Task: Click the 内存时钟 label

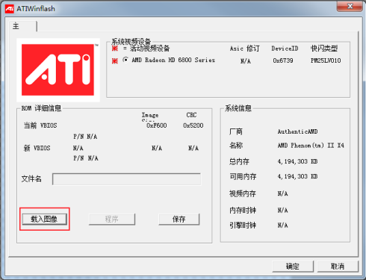Action: click(x=243, y=211)
